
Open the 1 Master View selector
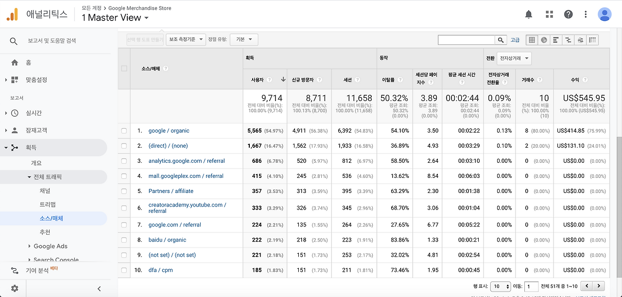click(x=115, y=17)
